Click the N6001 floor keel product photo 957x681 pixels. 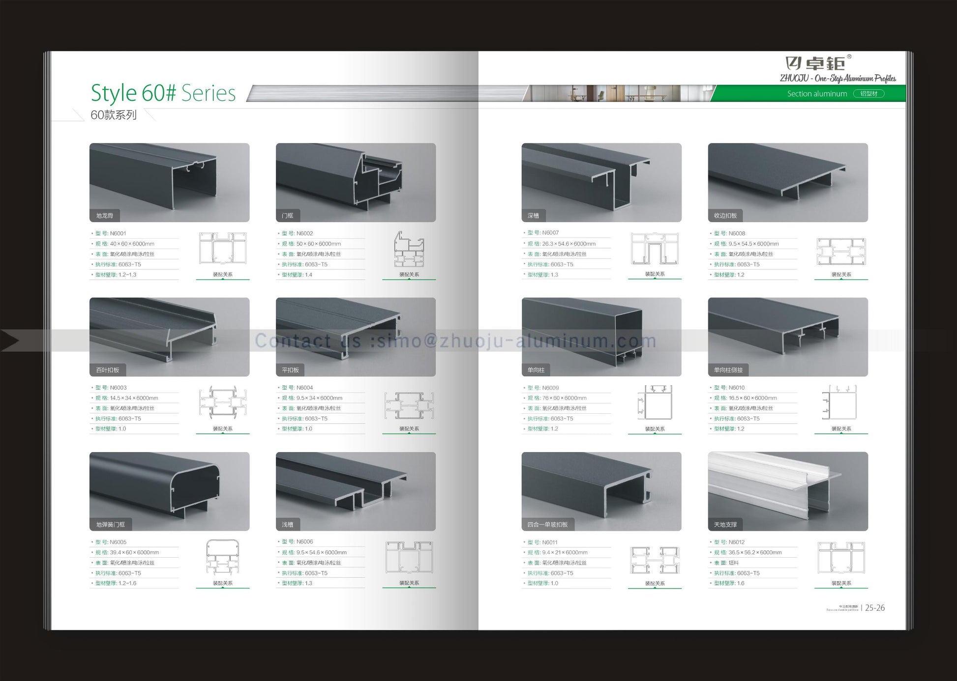click(169, 182)
